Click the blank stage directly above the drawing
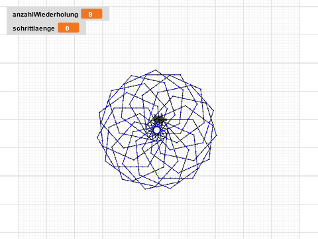The height and width of the screenshot is (239, 318). (x=157, y=48)
